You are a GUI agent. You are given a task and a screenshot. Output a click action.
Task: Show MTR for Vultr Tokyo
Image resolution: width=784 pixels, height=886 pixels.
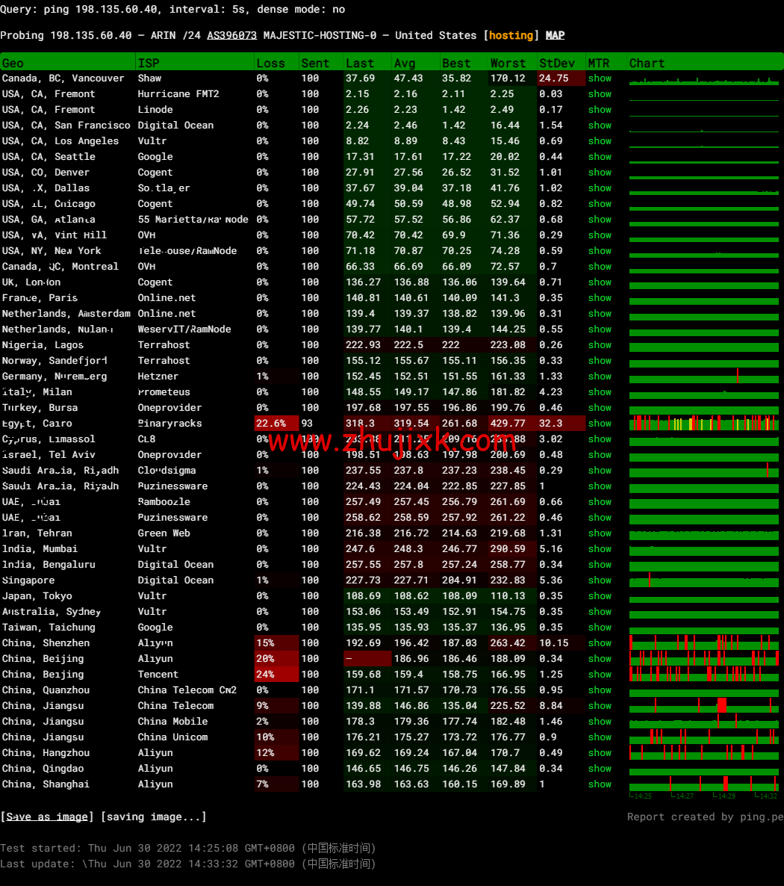coord(600,595)
